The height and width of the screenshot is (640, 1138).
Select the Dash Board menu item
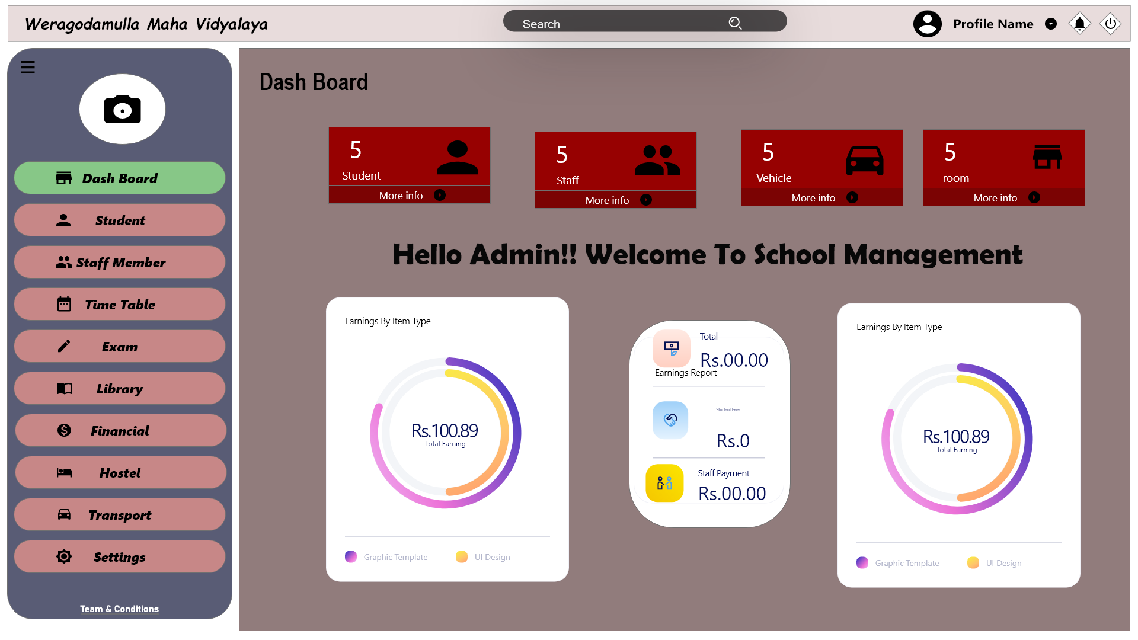(120, 177)
